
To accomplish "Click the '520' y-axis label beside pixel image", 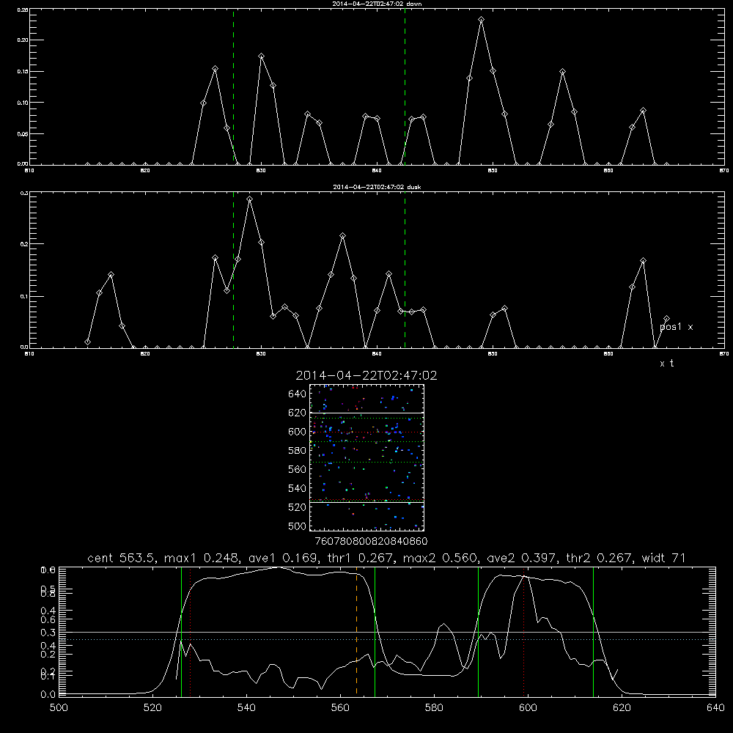I will [x=298, y=507].
